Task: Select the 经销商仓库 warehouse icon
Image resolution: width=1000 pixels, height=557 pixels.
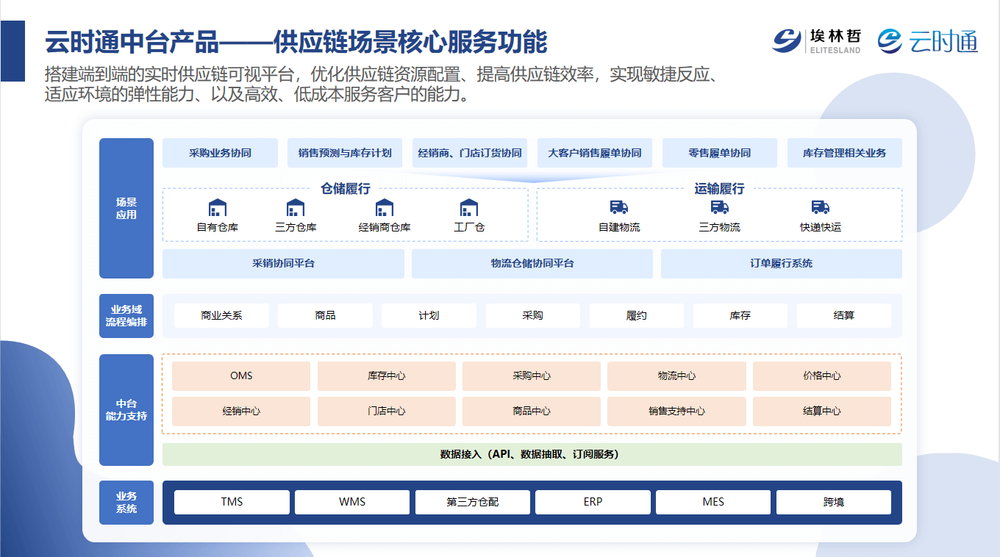Action: point(385,208)
